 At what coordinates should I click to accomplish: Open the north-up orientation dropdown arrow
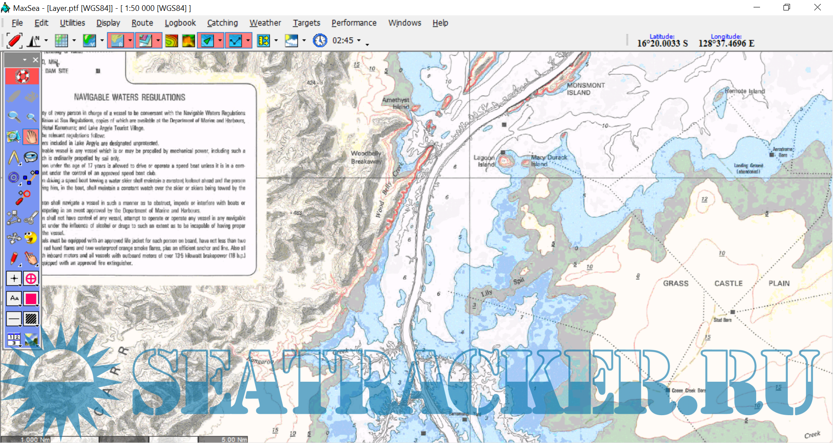[46, 41]
